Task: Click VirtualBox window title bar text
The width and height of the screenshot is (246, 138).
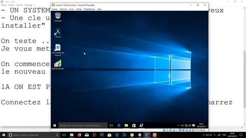Action: [x=75, y=5]
